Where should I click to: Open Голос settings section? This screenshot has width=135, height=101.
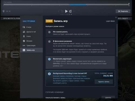[x=31, y=36]
